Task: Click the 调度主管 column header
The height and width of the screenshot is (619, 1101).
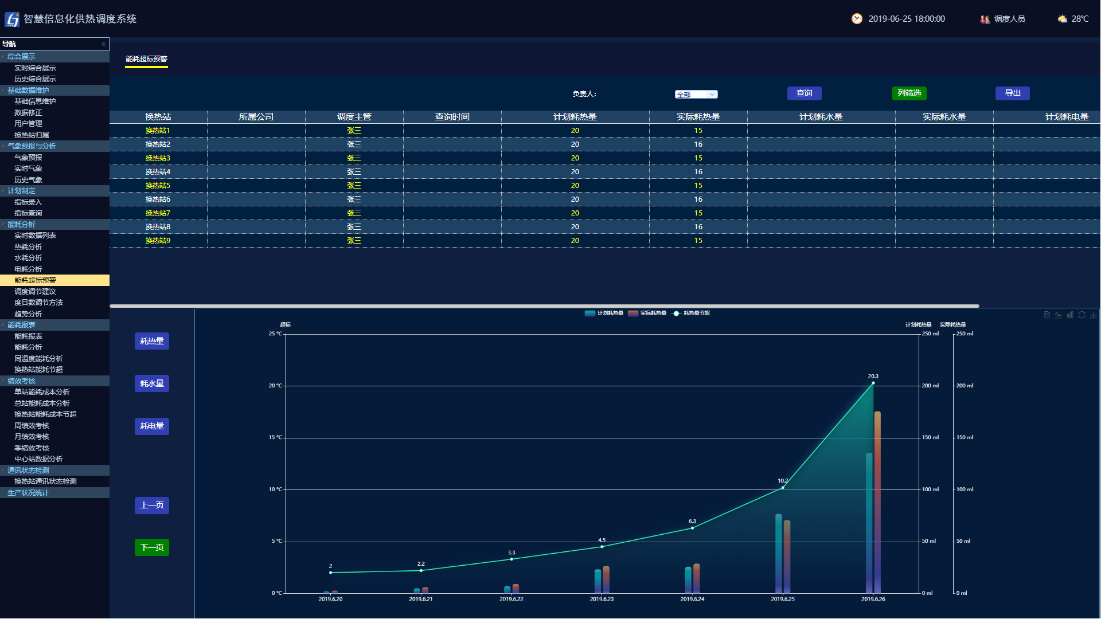Action: (x=354, y=117)
